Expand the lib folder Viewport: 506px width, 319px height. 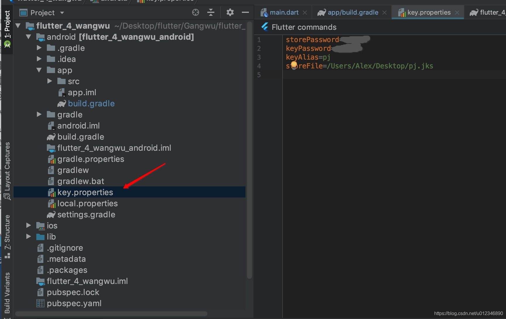click(x=29, y=237)
